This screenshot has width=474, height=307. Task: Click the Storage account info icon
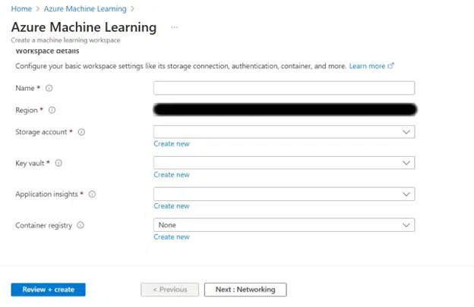[81, 132]
